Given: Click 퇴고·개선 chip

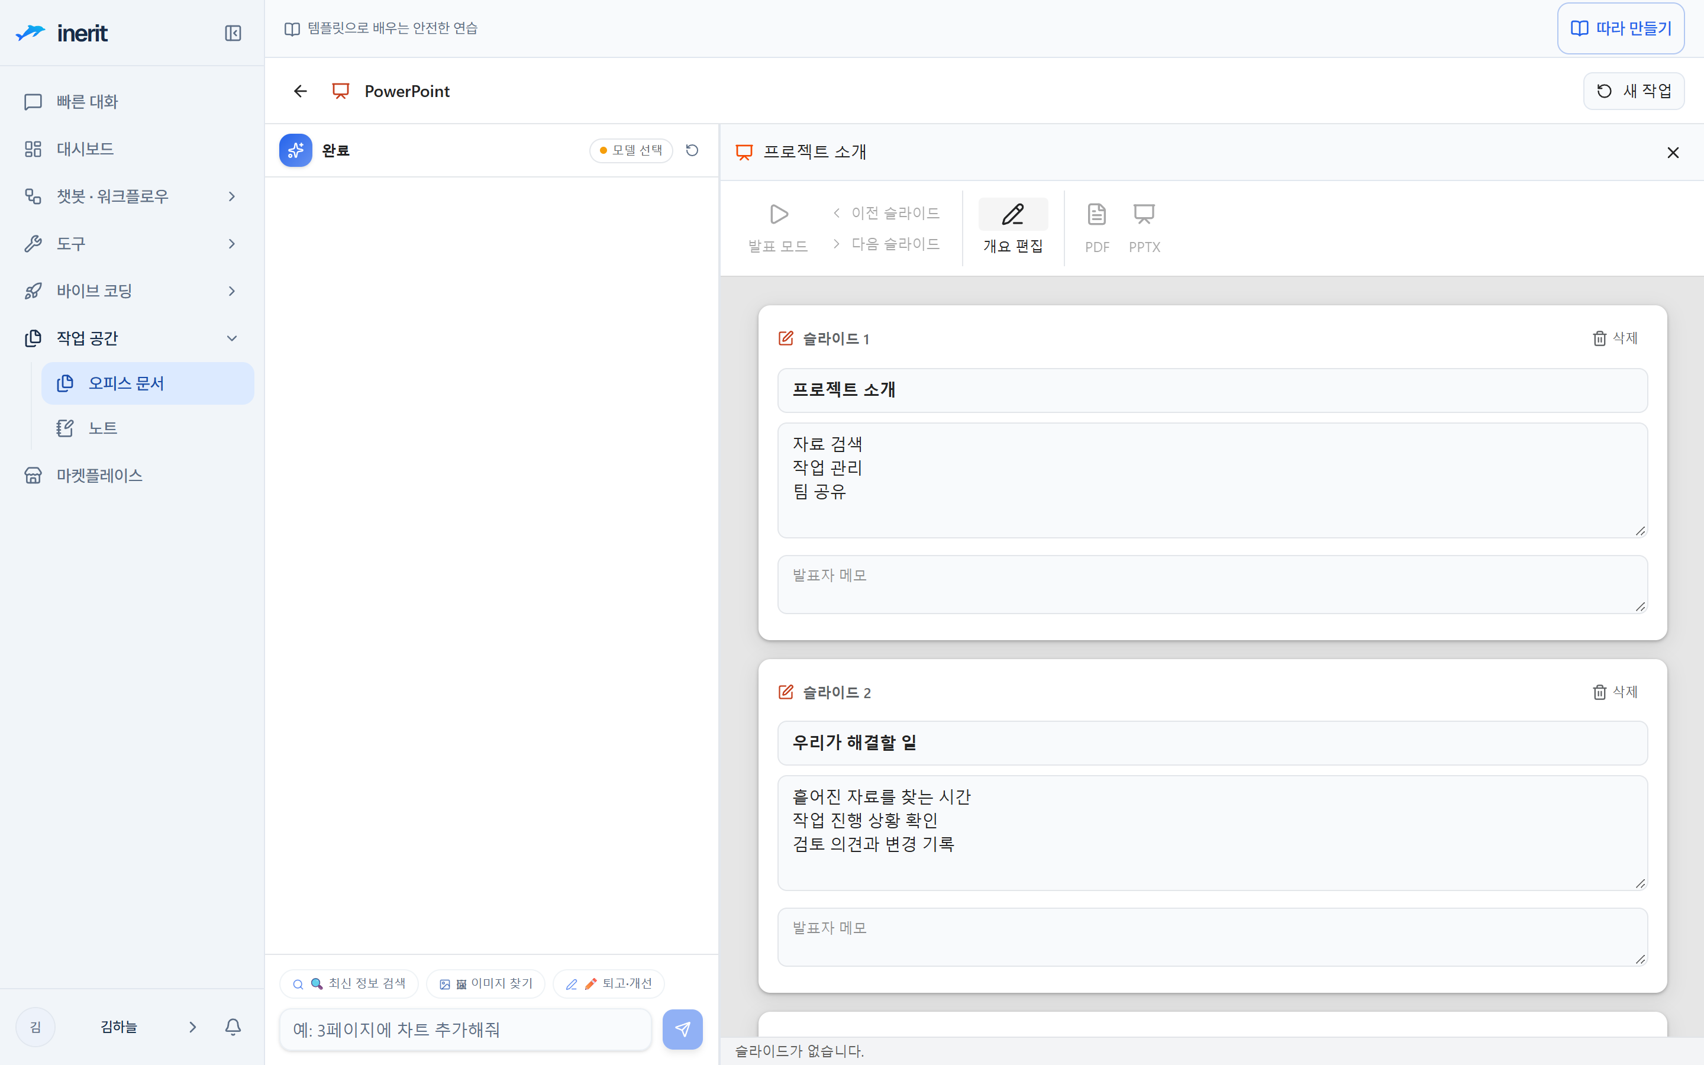Looking at the screenshot, I should point(609,984).
